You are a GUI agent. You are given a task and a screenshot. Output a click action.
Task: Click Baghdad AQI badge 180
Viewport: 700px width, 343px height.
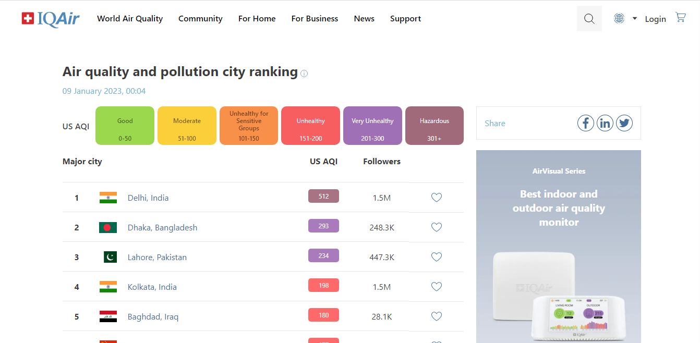point(323,315)
